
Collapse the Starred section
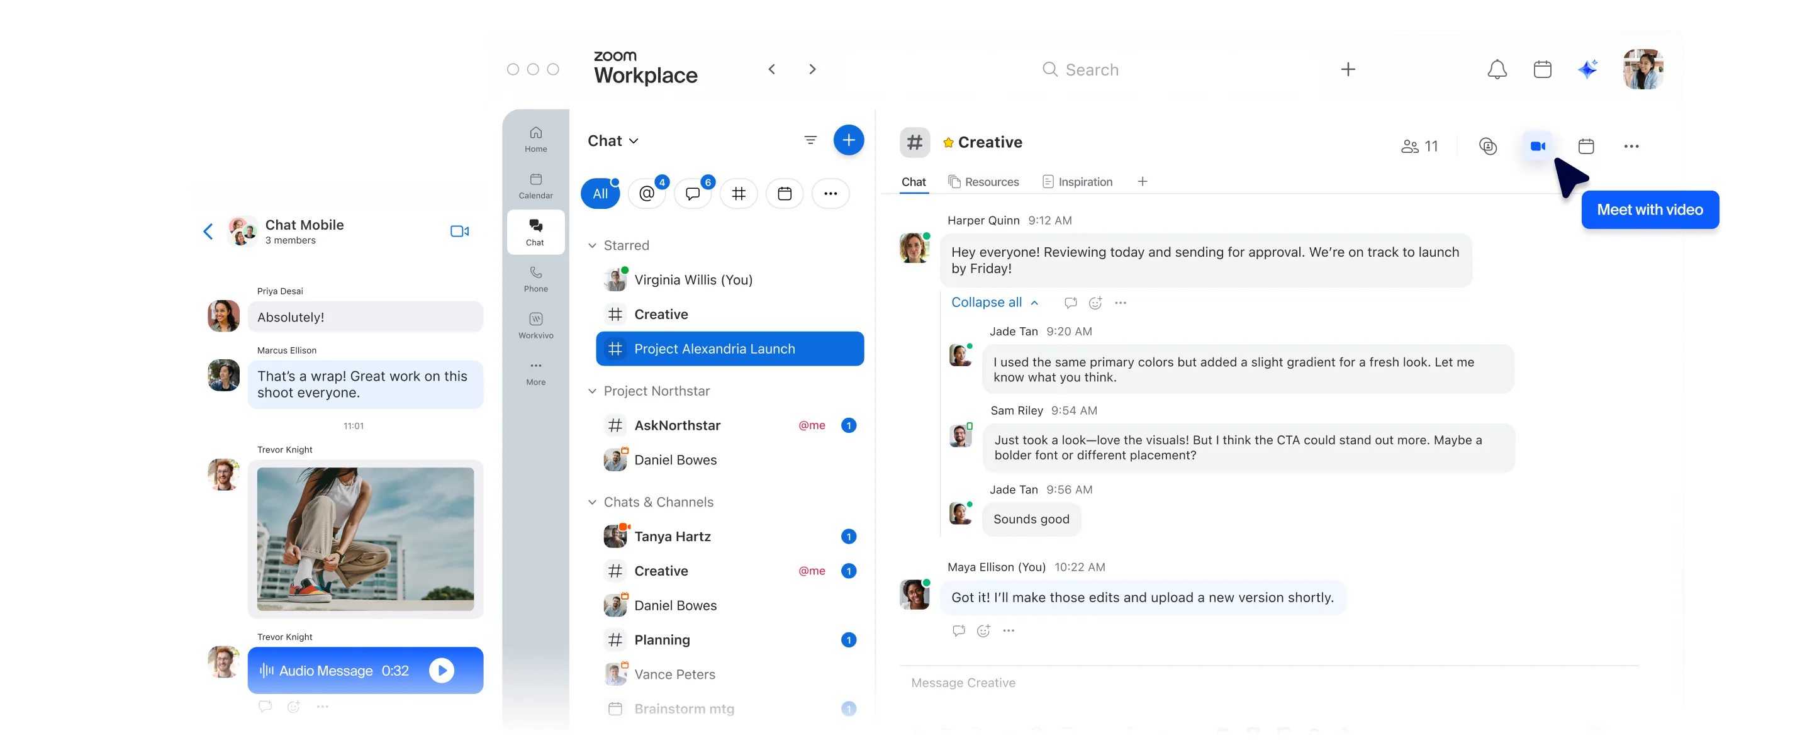591,245
